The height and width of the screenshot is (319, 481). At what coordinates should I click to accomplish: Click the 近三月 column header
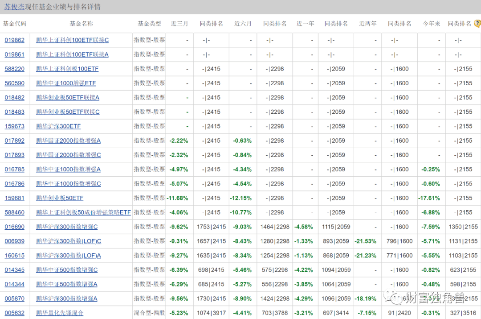tap(179, 24)
